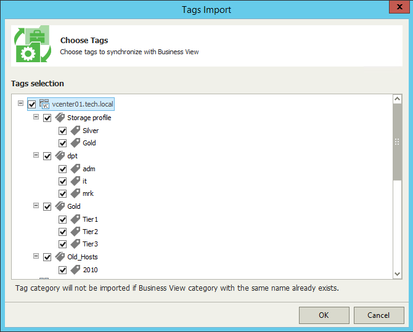
Task: Close the Tags Import window
Action: (399, 7)
